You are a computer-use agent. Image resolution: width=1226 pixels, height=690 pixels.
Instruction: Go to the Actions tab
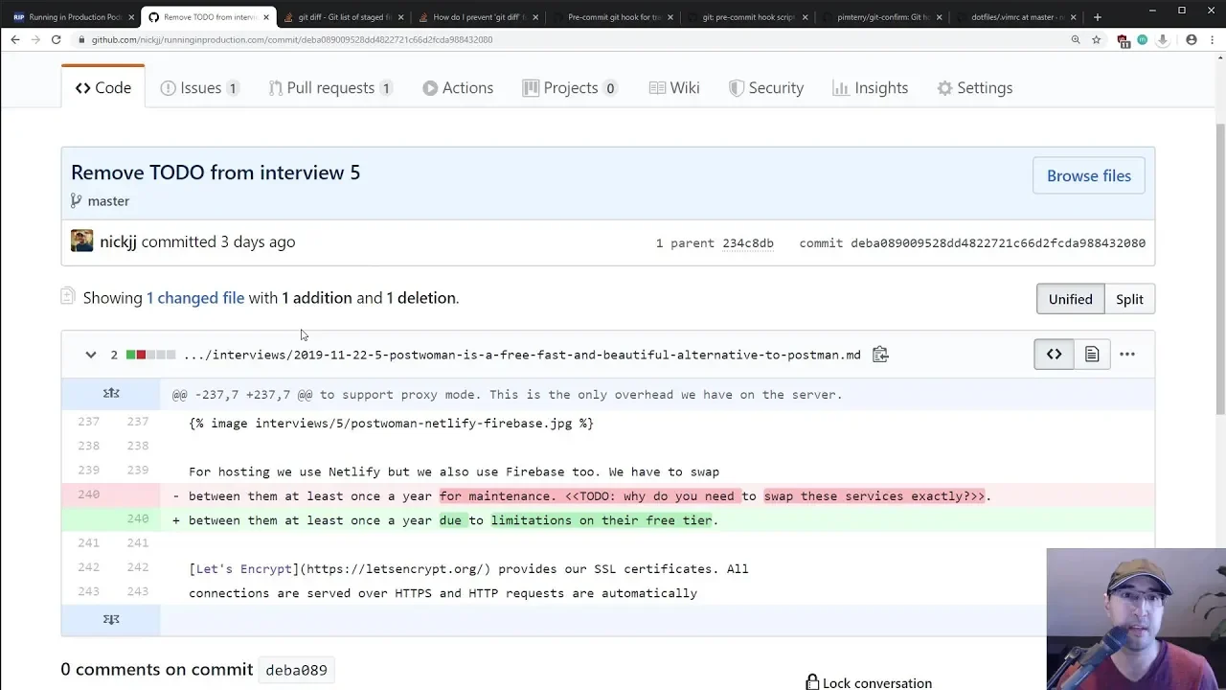click(458, 87)
